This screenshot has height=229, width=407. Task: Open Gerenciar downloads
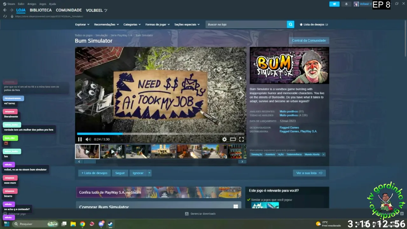point(200,214)
